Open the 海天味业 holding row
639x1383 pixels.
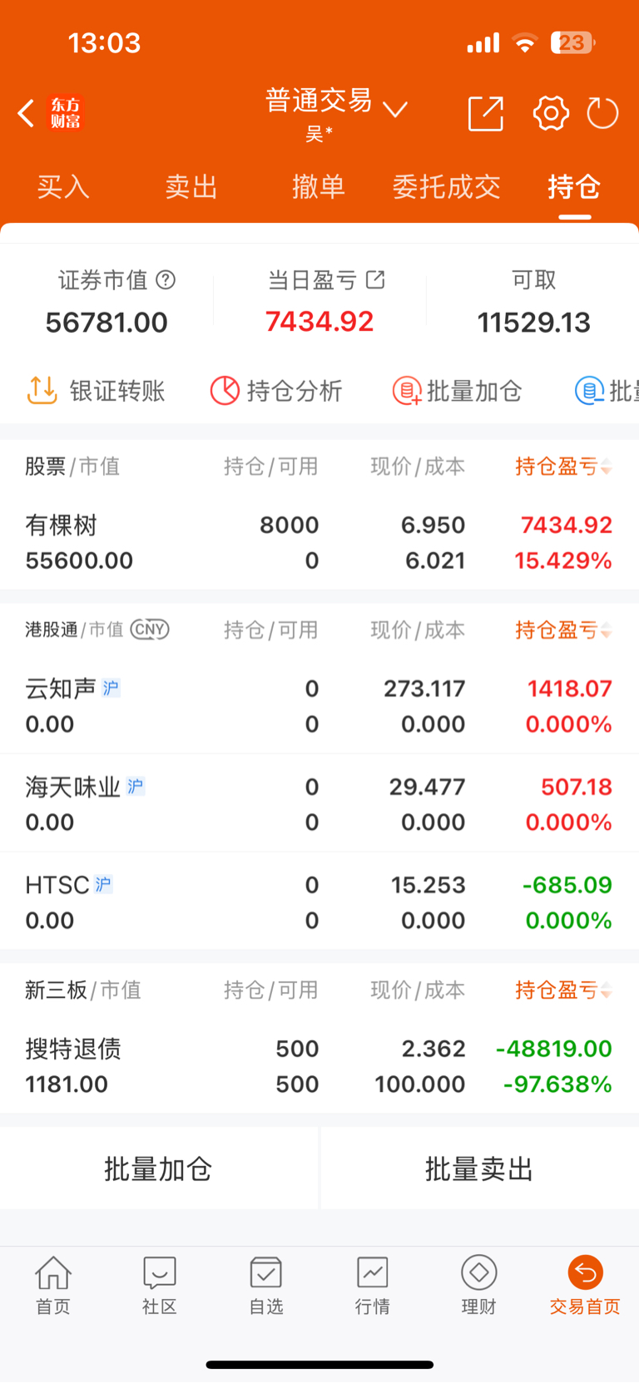click(319, 803)
